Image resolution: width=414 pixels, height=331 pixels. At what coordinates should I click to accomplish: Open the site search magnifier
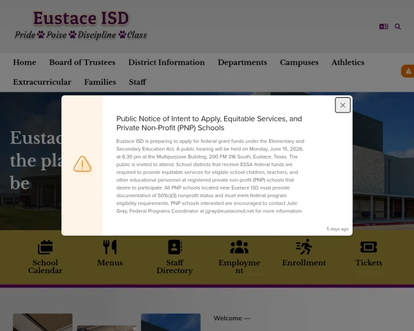click(x=397, y=26)
